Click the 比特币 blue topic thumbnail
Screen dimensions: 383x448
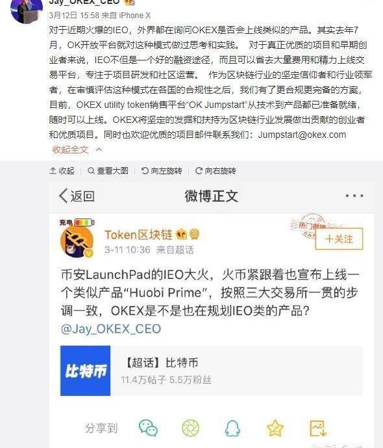[85, 371]
